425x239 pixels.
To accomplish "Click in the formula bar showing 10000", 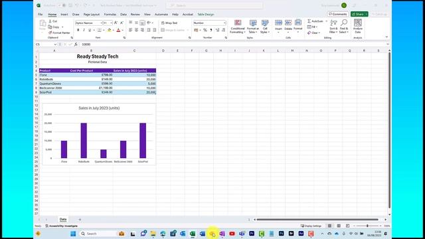I will pyautogui.click(x=233, y=44).
